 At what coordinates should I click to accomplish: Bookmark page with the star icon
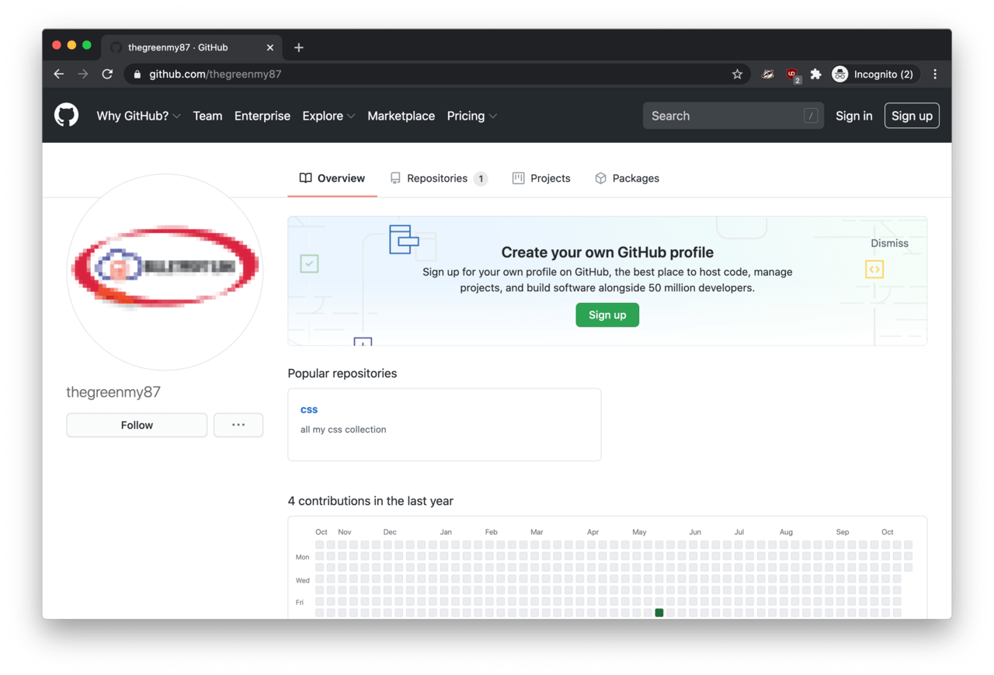[x=737, y=74]
